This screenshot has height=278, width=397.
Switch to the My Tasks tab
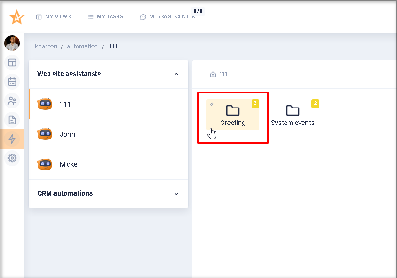pyautogui.click(x=105, y=17)
